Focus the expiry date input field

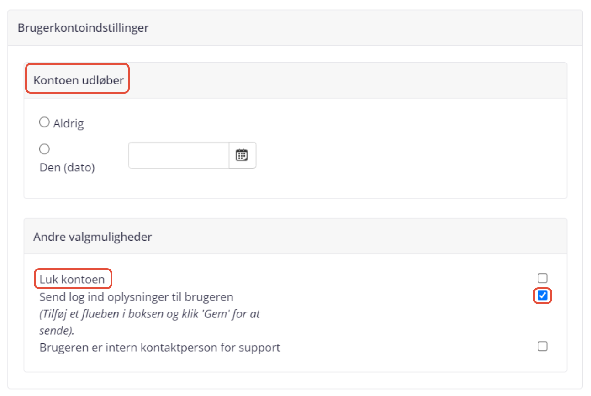tap(179, 155)
